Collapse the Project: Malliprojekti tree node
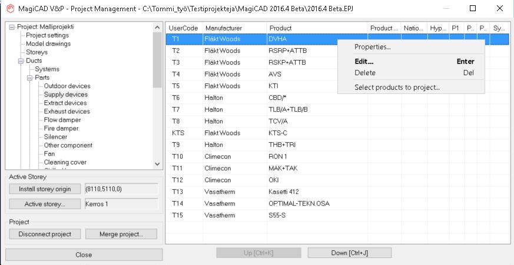This screenshot has width=514, height=265. click(12, 27)
